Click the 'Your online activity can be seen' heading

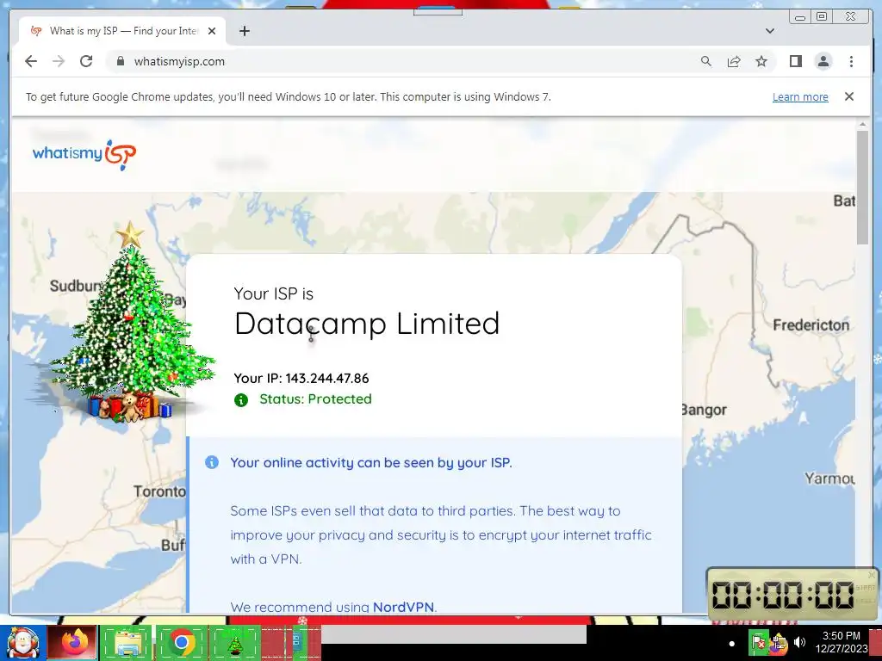pos(371,462)
